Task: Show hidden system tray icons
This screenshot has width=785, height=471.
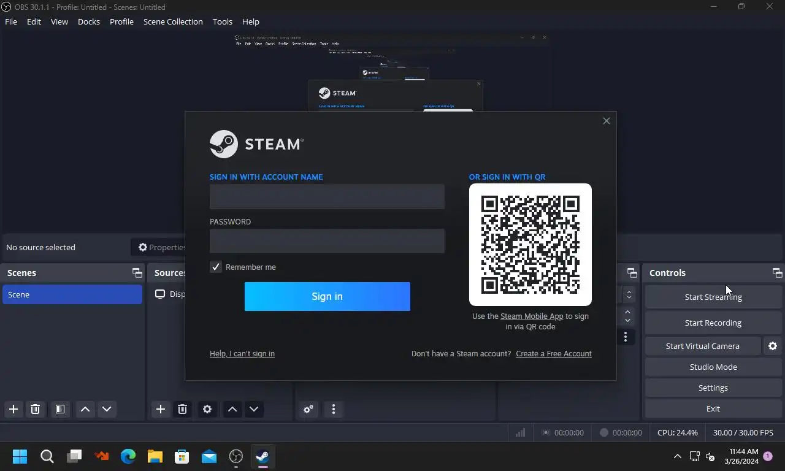Action: pyautogui.click(x=677, y=456)
